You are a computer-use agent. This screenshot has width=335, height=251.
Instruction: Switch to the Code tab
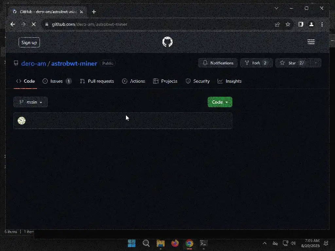click(x=26, y=81)
